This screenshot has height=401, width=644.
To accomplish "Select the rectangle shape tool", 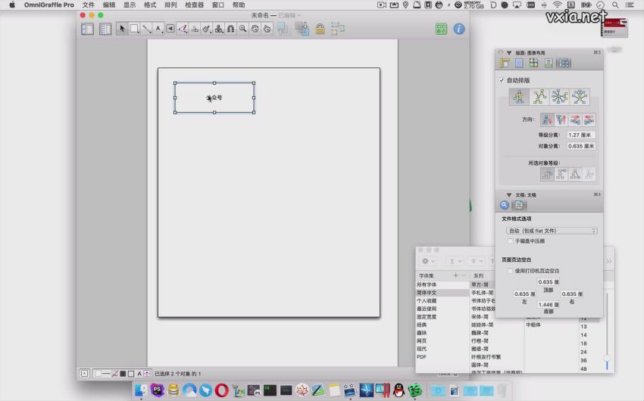I will pos(134,29).
